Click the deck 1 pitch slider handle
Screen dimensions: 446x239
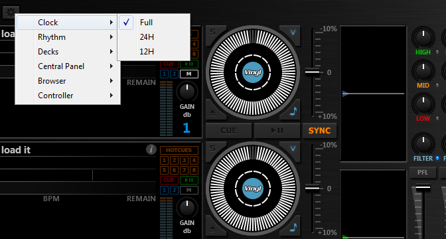click(x=313, y=72)
